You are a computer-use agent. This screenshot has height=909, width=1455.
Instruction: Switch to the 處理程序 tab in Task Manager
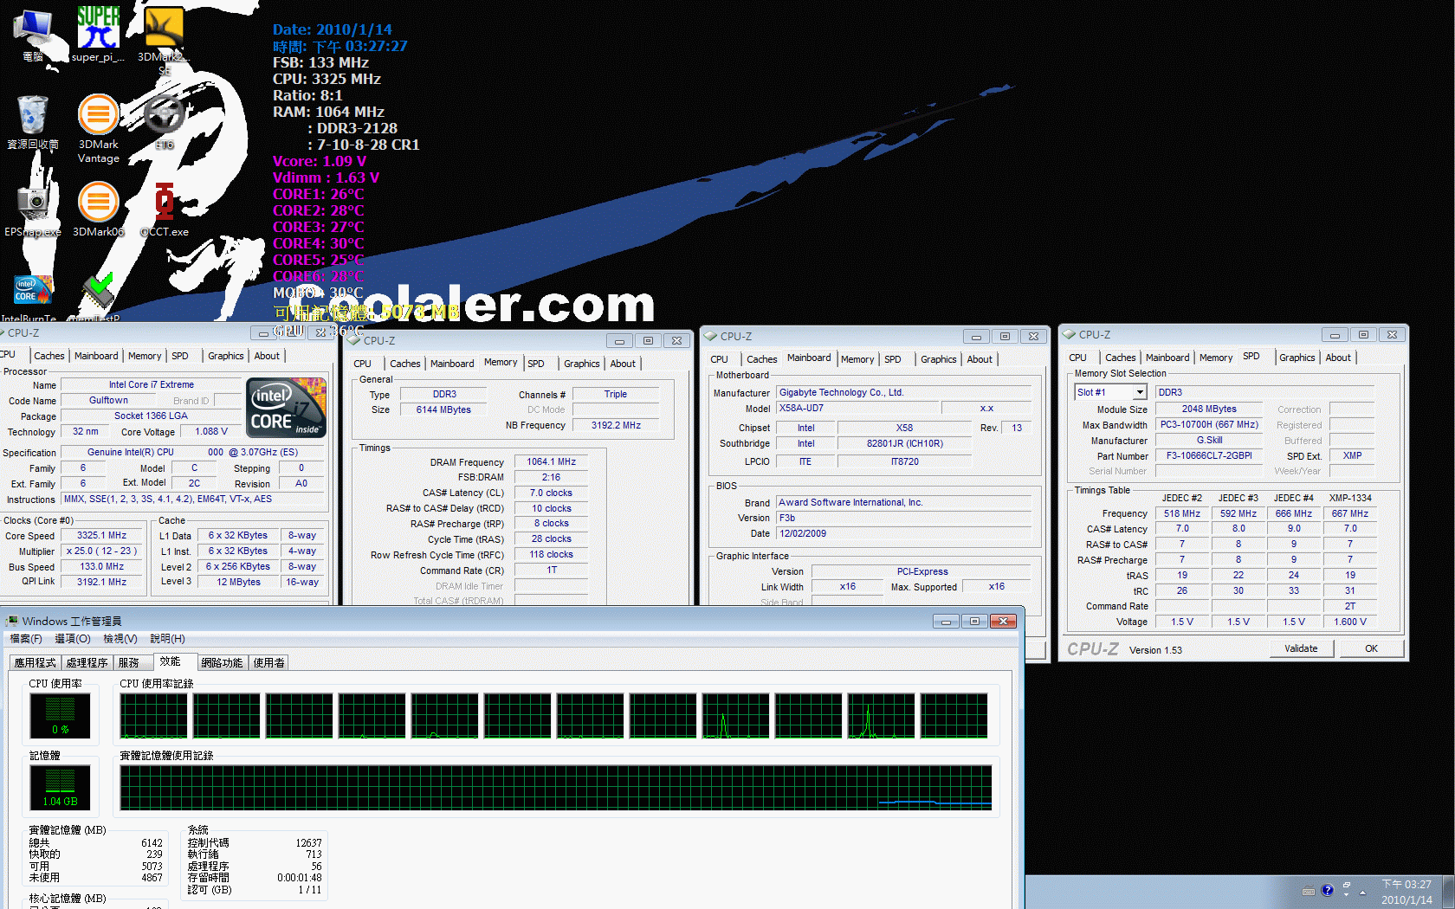[x=87, y=662]
